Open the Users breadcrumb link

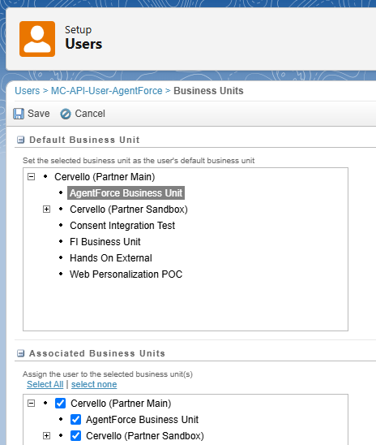tap(28, 91)
